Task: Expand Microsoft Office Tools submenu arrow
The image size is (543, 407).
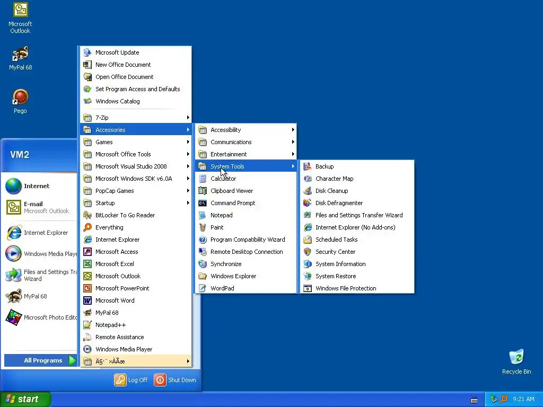Action: point(188,154)
